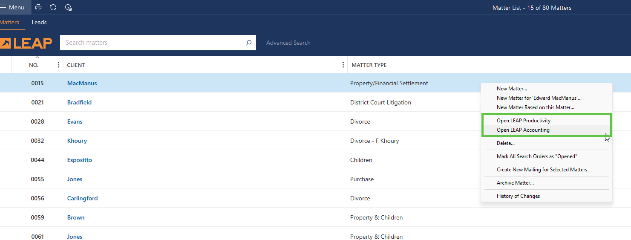
Task: Open the Bradfield client link
Action: click(x=79, y=102)
